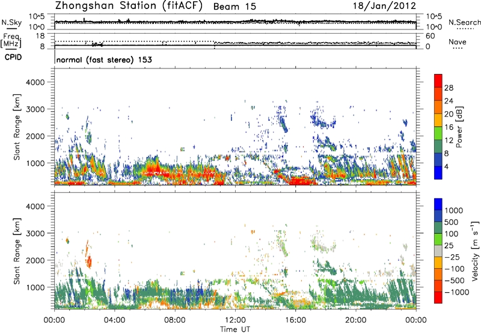Click the "-100" label on the velocity colorbar
Image resolution: width=481 pixels, height=333 pixels.
(455, 269)
